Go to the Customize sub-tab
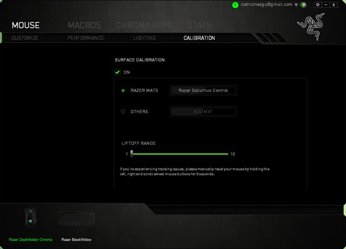Screen dimensions: 346x249 [x=25, y=38]
